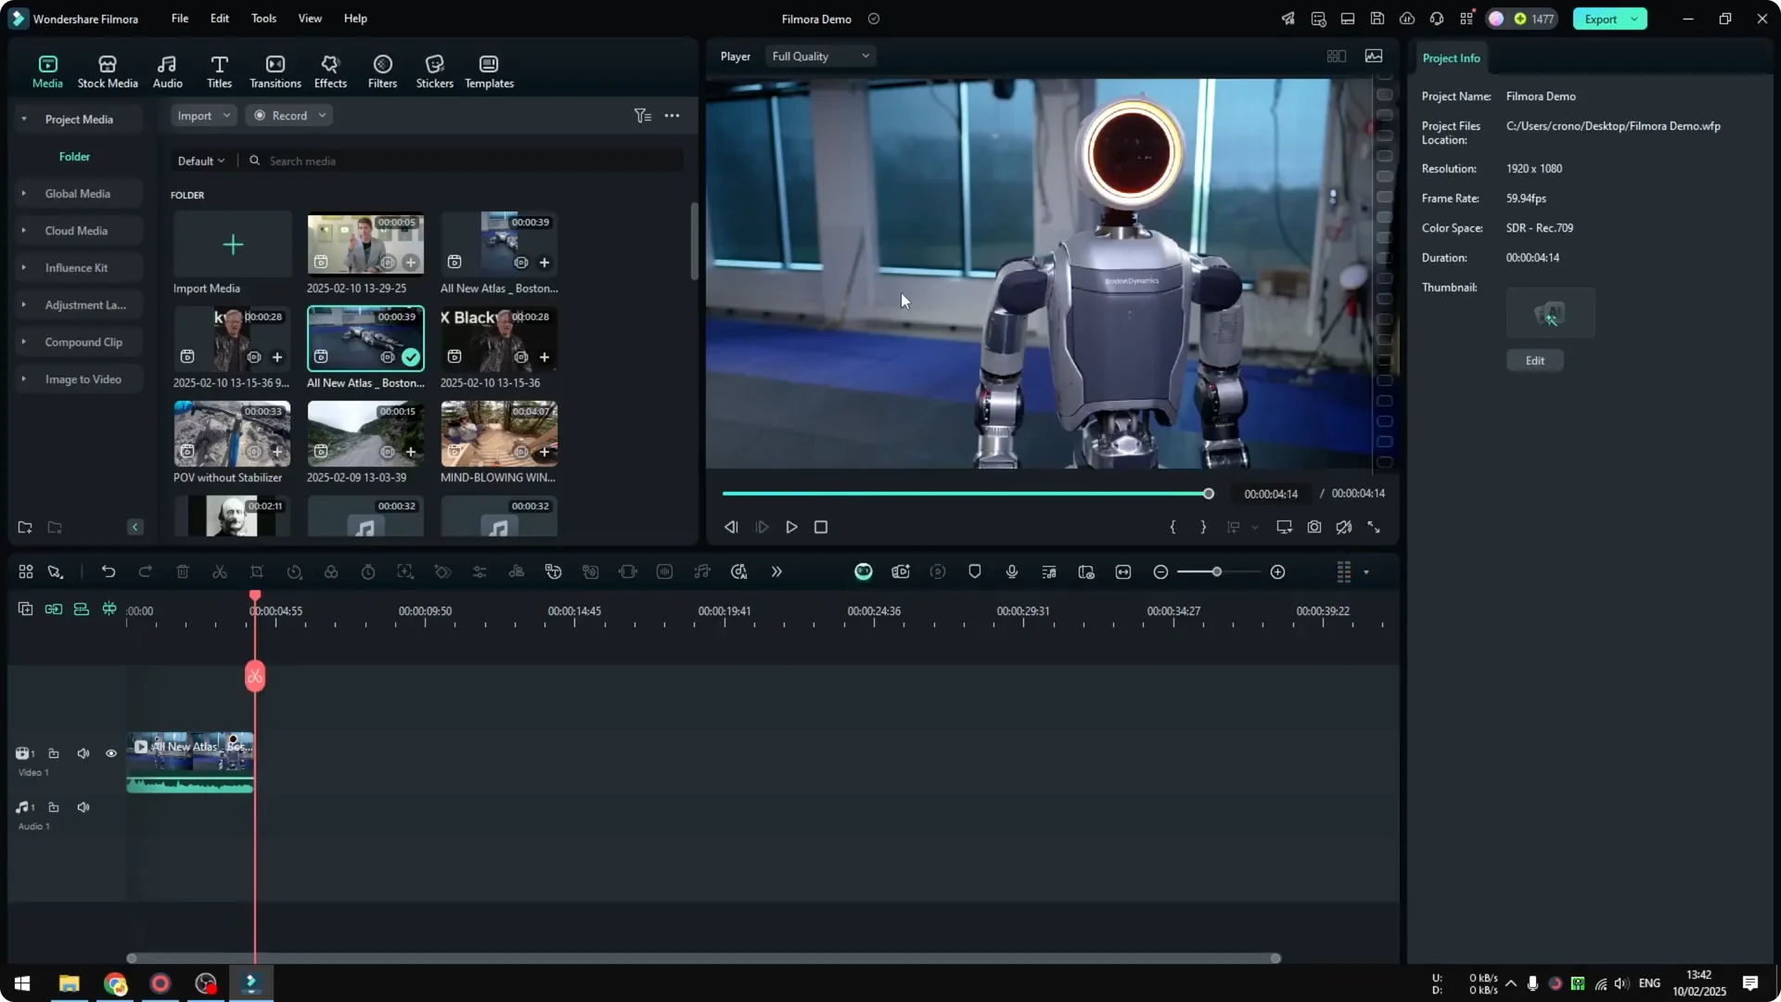Mute the Audio 1 track

coord(83,807)
